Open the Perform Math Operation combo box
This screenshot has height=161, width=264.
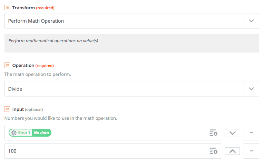pyautogui.click(x=124, y=21)
